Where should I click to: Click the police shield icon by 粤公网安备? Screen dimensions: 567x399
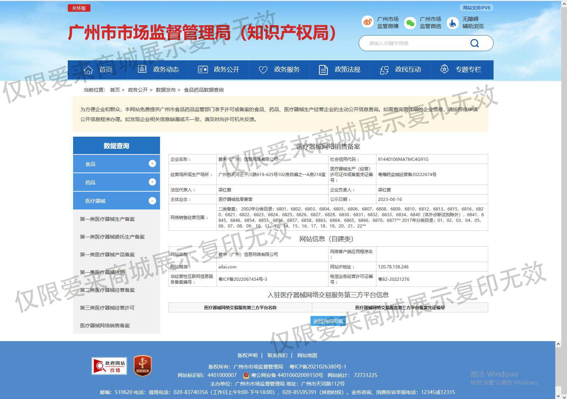pos(246,375)
